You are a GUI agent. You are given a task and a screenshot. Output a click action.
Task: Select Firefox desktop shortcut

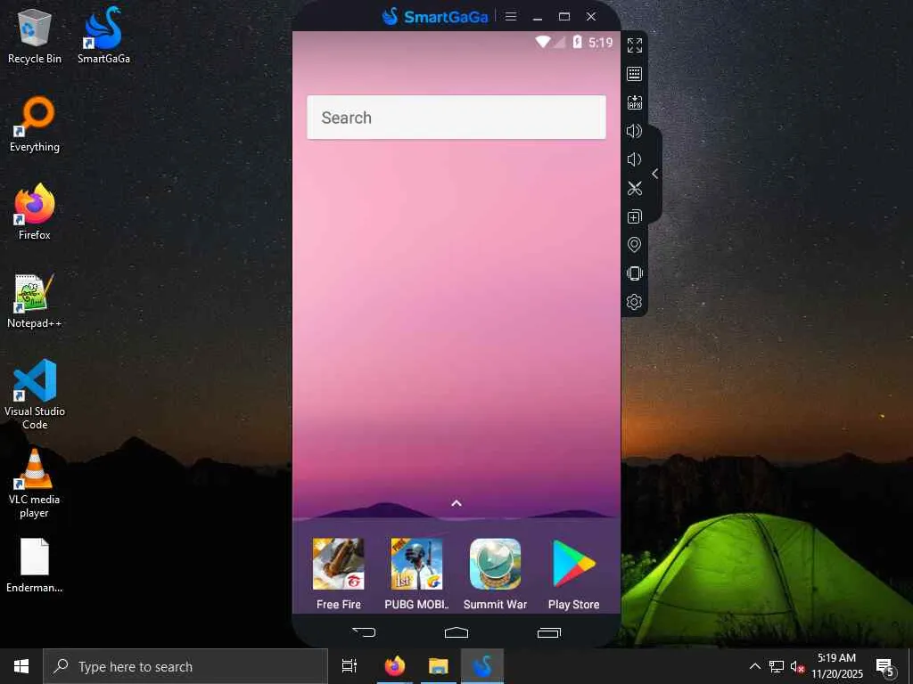pyautogui.click(x=35, y=212)
